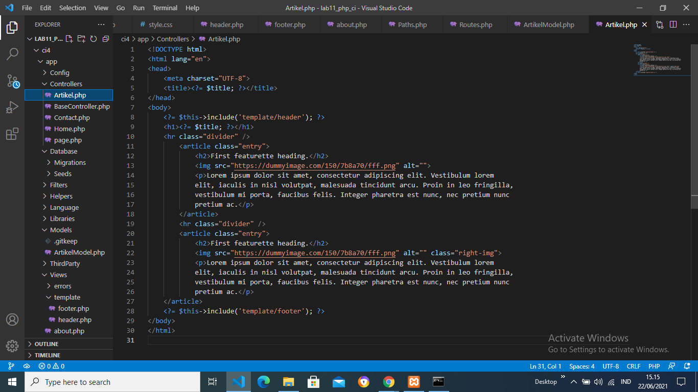This screenshot has width=698, height=392.
Task: Open the Terminal menu
Action: 165,8
